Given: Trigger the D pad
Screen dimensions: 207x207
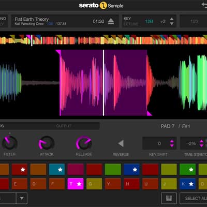Looking at the screenshot, I should click(38, 184).
